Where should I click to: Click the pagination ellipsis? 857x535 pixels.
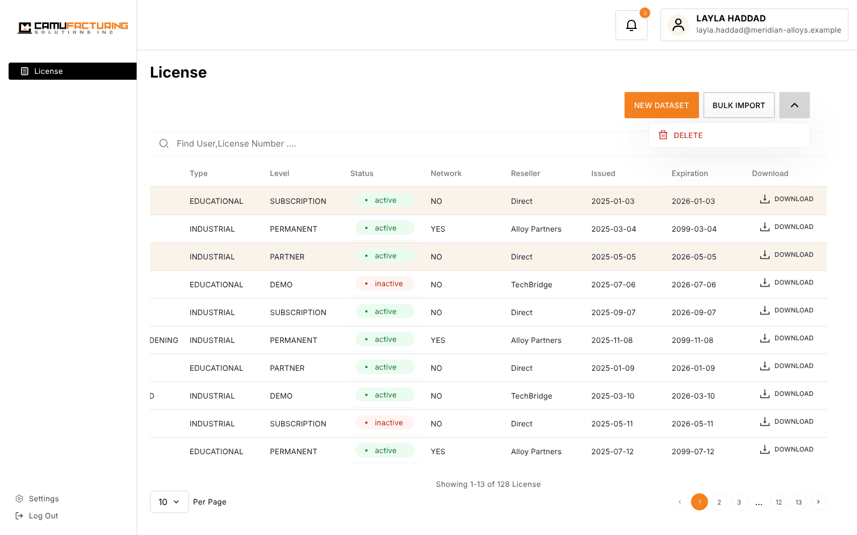pos(759,503)
